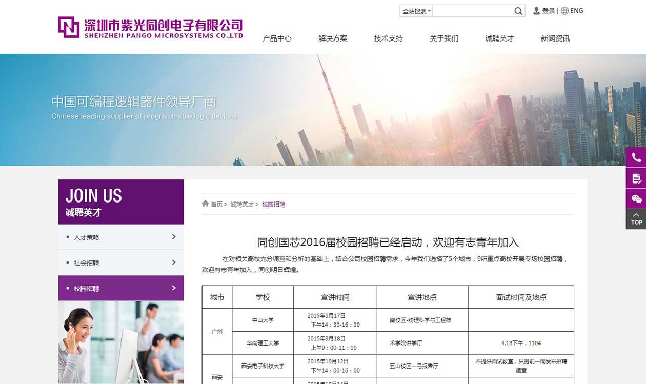Open the 产品中心 navigation menu
Screen dimensions: 646x384
click(x=277, y=38)
